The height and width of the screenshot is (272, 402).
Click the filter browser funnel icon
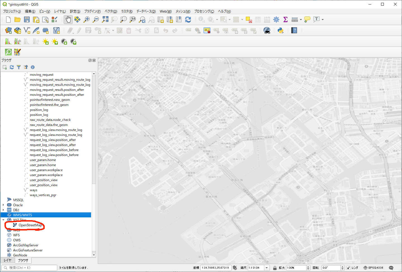19,67
